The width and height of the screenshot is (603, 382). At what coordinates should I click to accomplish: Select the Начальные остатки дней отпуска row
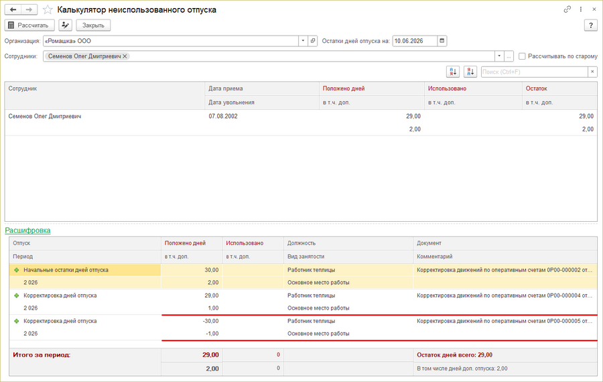coord(303,276)
